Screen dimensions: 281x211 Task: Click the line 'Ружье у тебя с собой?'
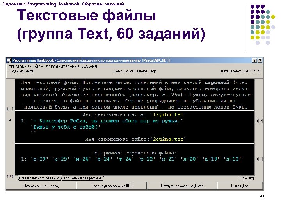tap(66, 127)
